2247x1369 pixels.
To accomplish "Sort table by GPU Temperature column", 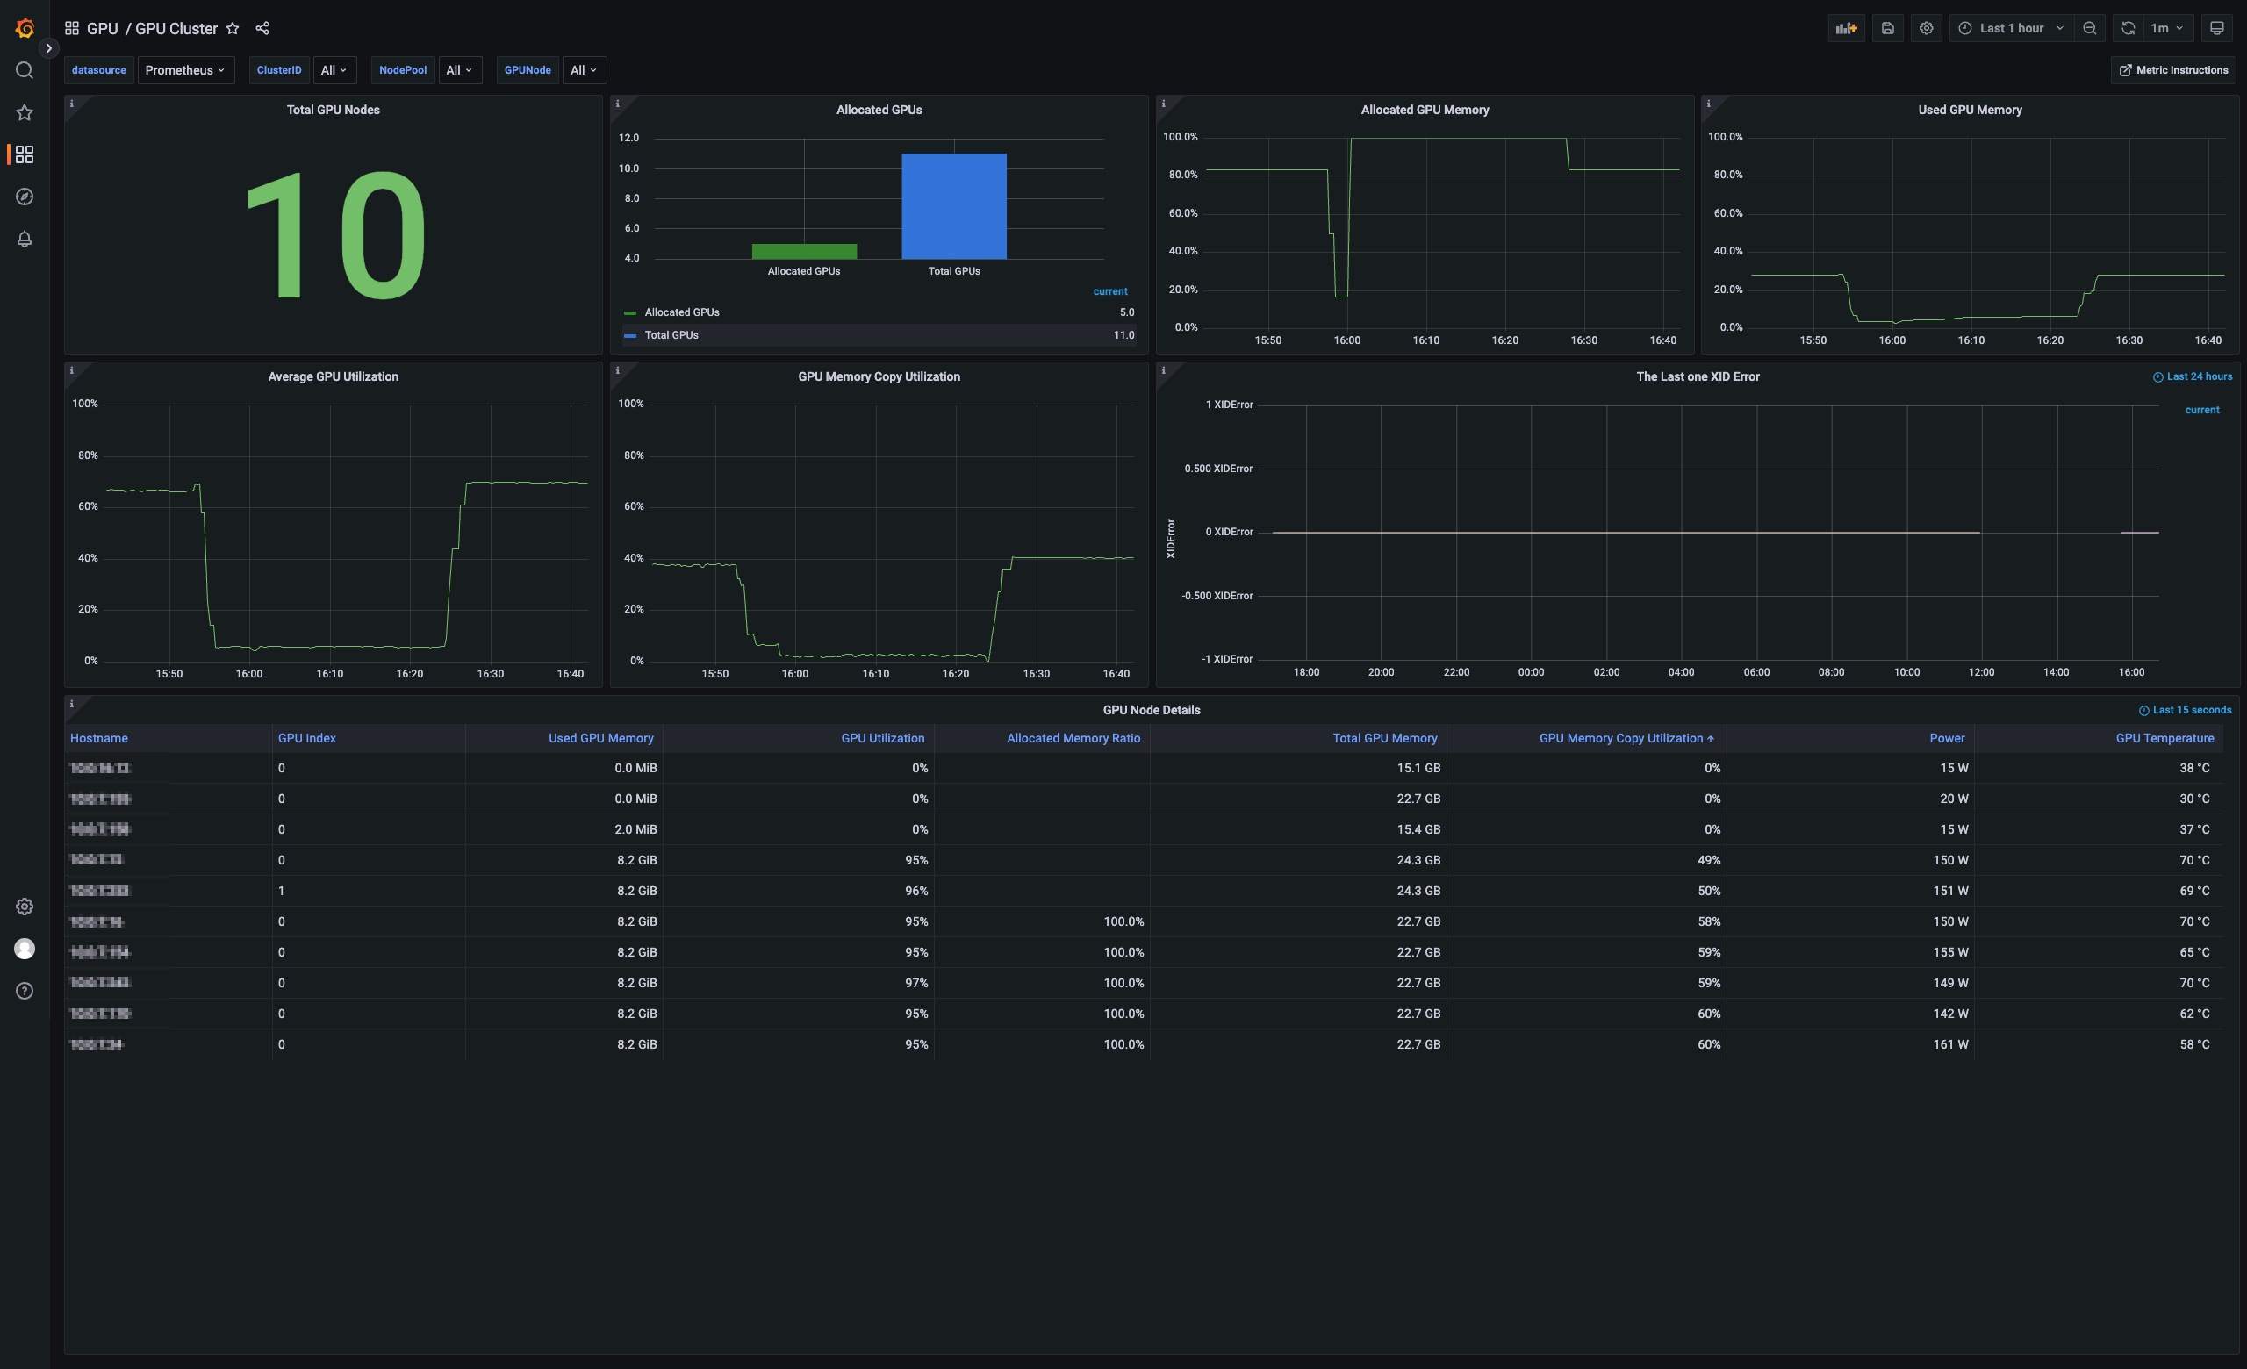I will coord(2164,738).
